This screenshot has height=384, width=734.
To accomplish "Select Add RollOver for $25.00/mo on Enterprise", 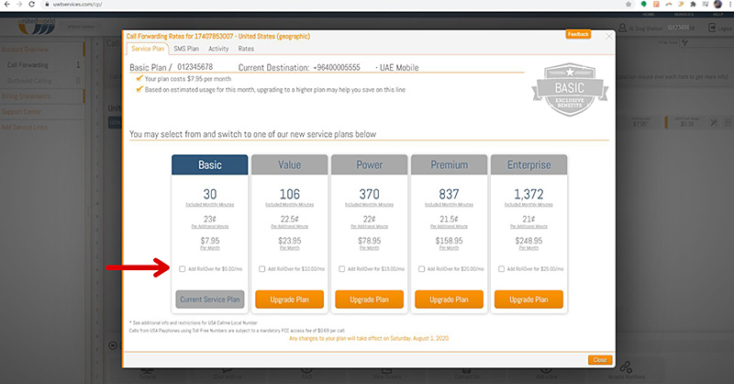I will [501, 268].
